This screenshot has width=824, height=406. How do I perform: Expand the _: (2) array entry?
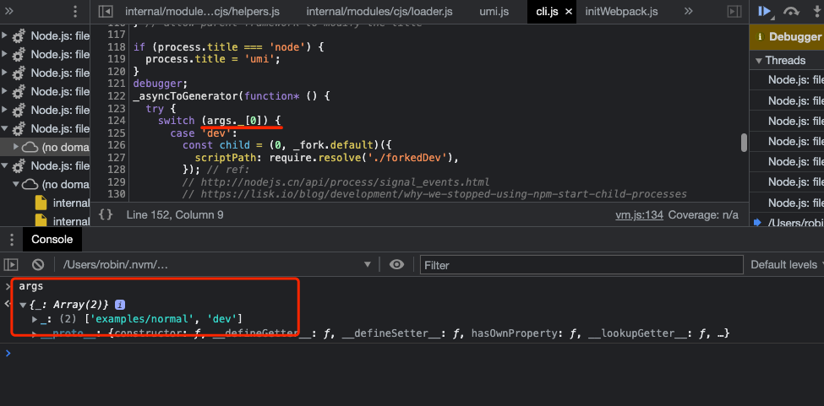tap(35, 318)
